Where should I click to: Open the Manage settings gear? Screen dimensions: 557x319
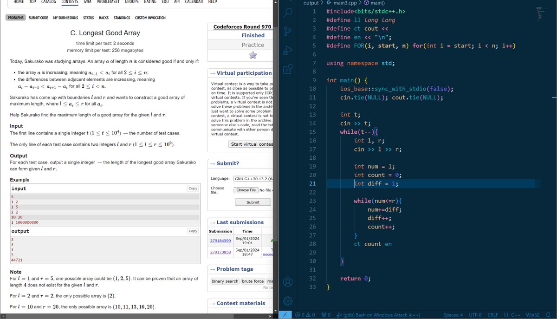click(288, 300)
